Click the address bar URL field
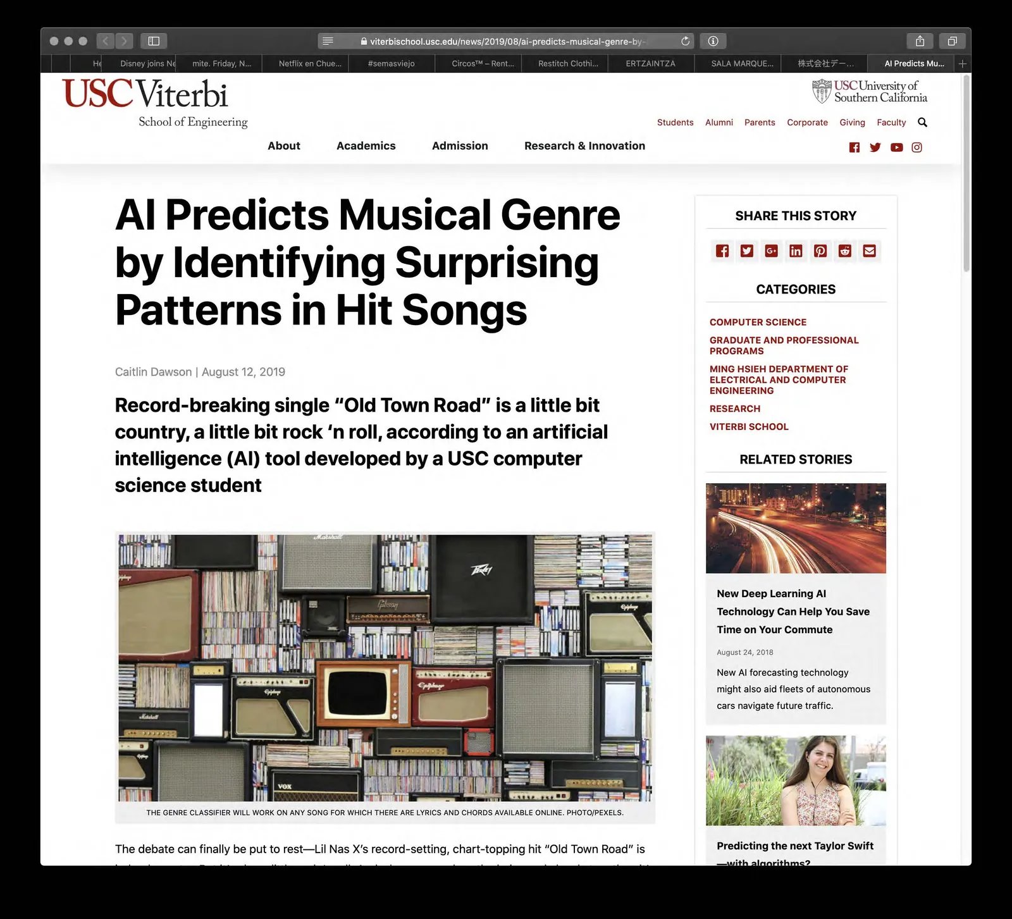Viewport: 1012px width, 919px height. point(506,41)
